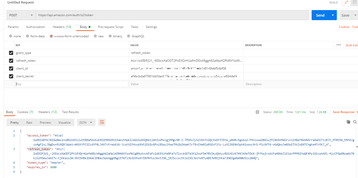The height and width of the screenshot is (178, 358).
Task: Expand the JSON response format dropdown
Action: (x=86, y=122)
